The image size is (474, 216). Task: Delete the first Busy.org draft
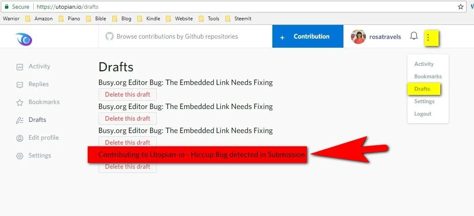point(128,94)
